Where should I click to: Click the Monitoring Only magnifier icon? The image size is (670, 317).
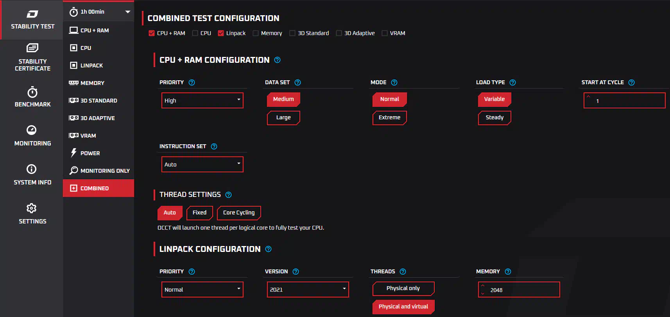73,170
